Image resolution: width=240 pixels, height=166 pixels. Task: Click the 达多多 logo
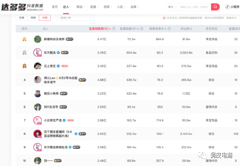click(22, 7)
